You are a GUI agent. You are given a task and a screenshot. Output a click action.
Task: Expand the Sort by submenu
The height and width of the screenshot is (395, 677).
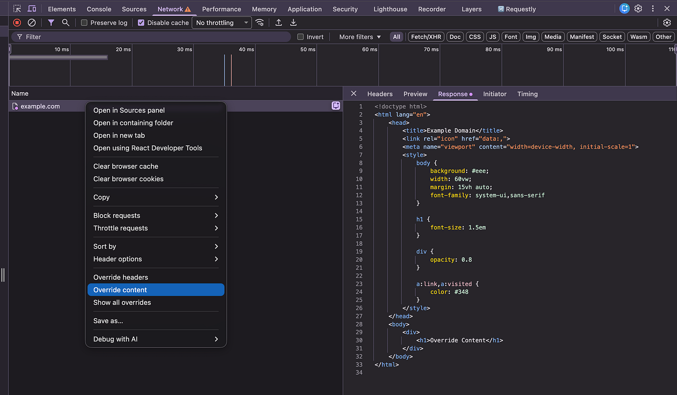[x=156, y=246]
